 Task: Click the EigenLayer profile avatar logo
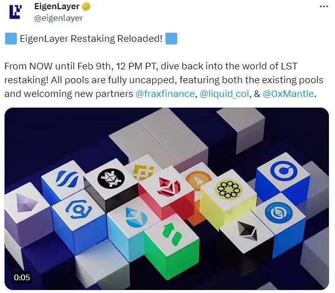click(x=15, y=12)
